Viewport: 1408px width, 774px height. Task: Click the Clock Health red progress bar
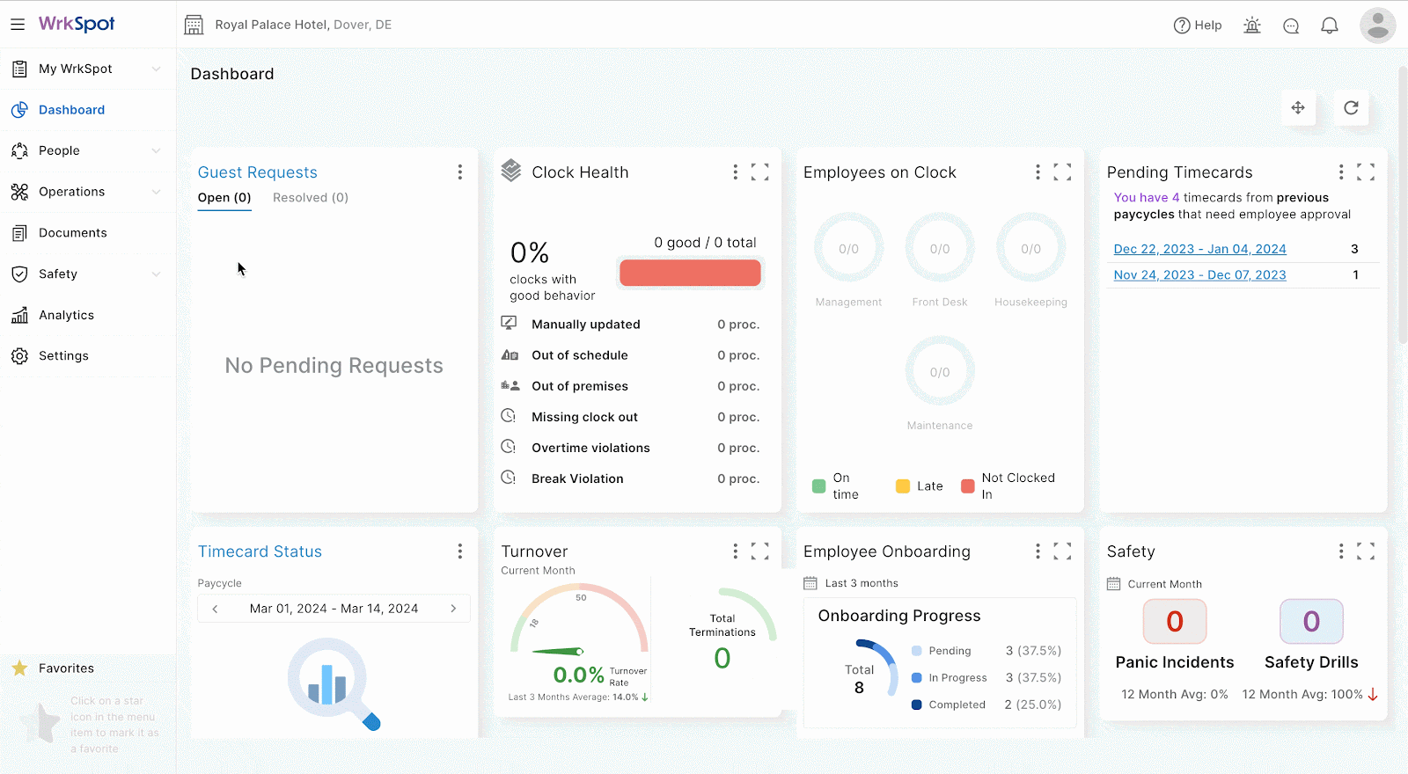tap(690, 273)
